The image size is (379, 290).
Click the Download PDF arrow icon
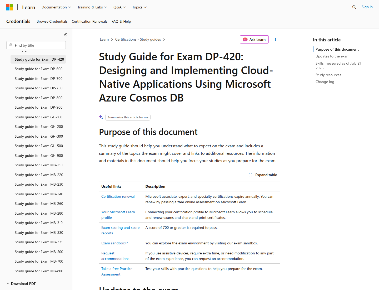click(8, 284)
